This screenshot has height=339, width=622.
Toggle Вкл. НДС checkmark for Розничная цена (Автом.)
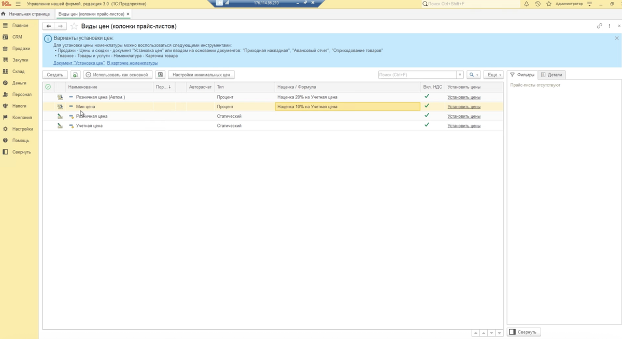point(427,96)
